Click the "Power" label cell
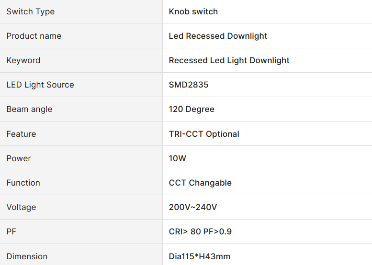The height and width of the screenshot is (265, 372). click(x=19, y=158)
